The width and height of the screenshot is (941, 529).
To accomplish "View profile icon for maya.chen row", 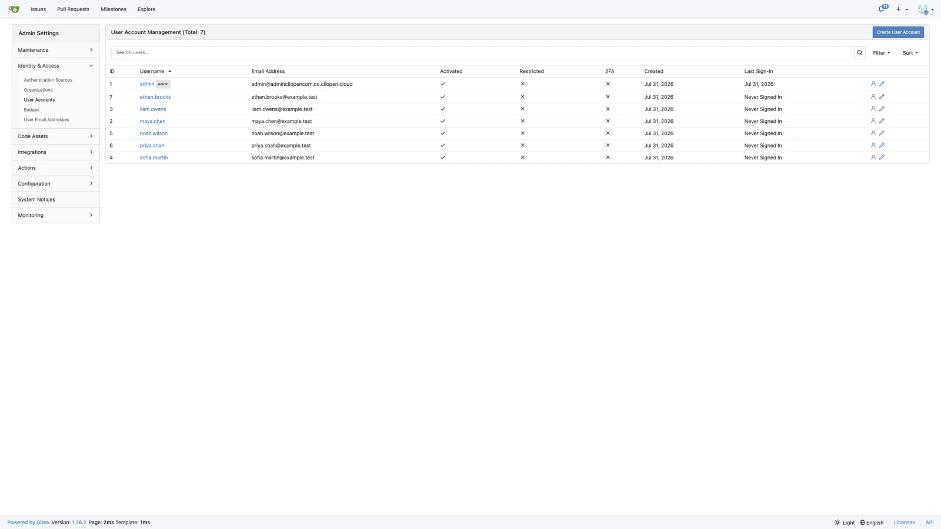I will 873,121.
